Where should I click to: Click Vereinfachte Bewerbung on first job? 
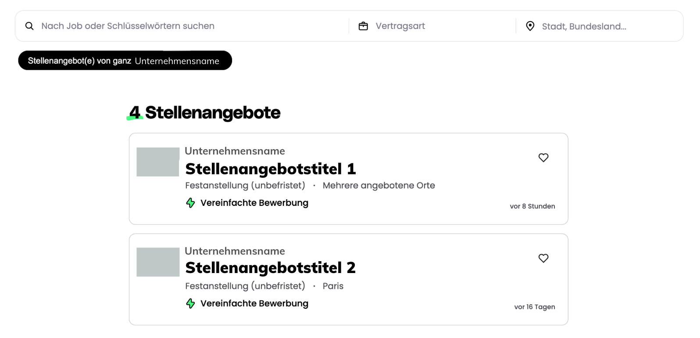tap(254, 203)
